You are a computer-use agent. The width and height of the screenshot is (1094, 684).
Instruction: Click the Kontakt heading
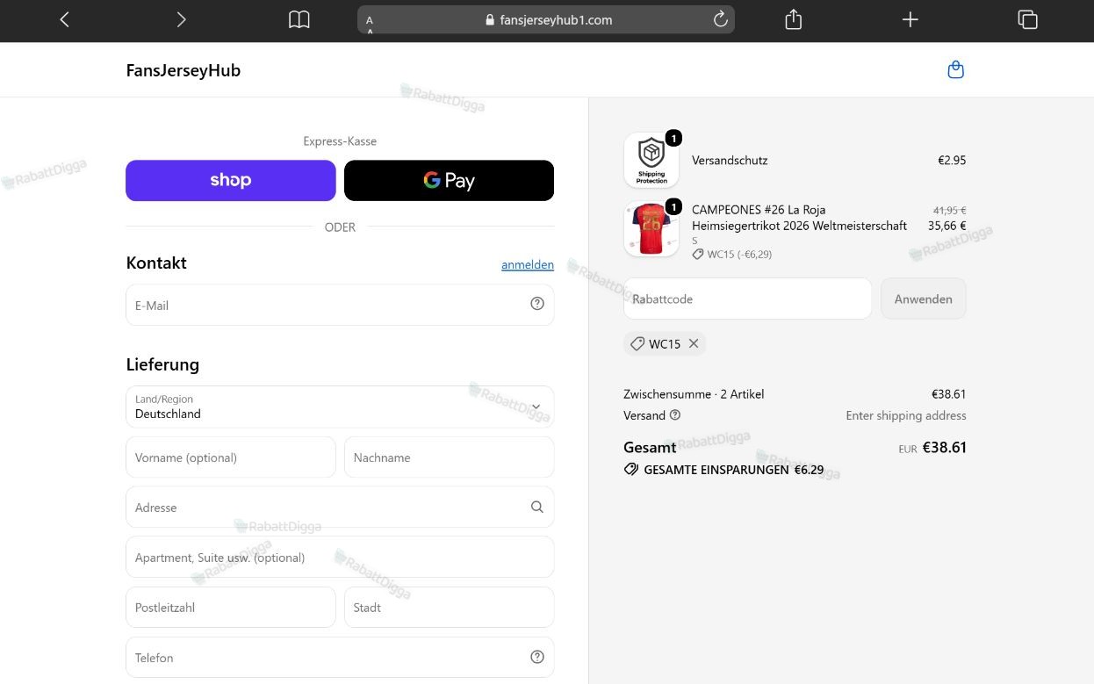point(156,263)
